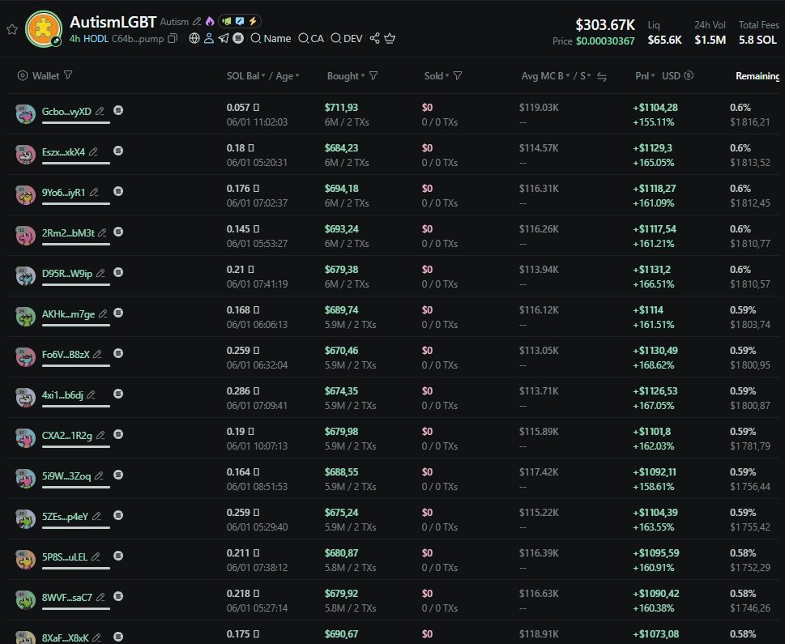Image resolution: width=785 pixels, height=644 pixels.
Task: Open wallet CXA2...1R2g
Action: [x=67, y=436]
